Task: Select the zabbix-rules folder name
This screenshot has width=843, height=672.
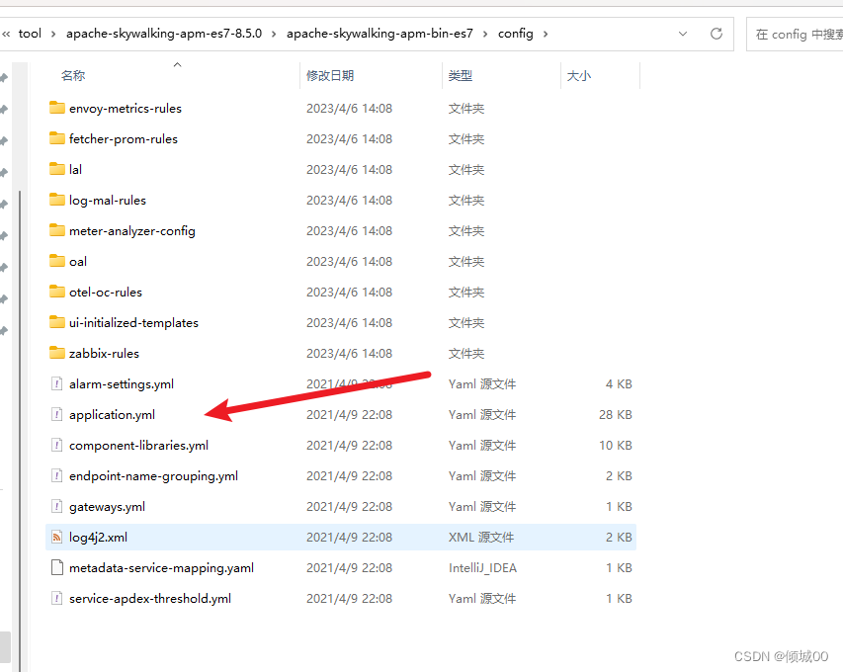Action: 104,353
